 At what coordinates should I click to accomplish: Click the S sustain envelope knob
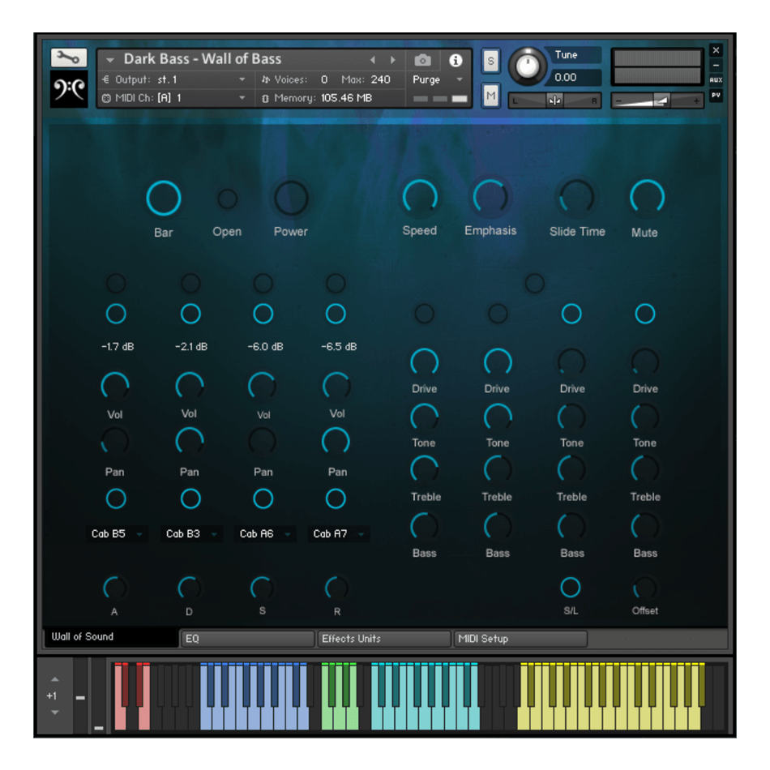point(263,588)
